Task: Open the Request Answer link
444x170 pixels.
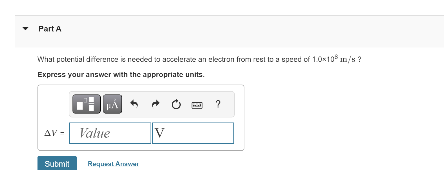Action: pyautogui.click(x=113, y=164)
